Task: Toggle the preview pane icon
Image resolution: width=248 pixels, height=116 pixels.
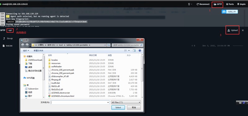Action: pos(134,51)
